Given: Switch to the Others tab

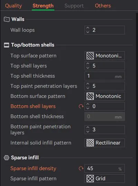Looking at the screenshot, I should pyautogui.click(x=103, y=6).
